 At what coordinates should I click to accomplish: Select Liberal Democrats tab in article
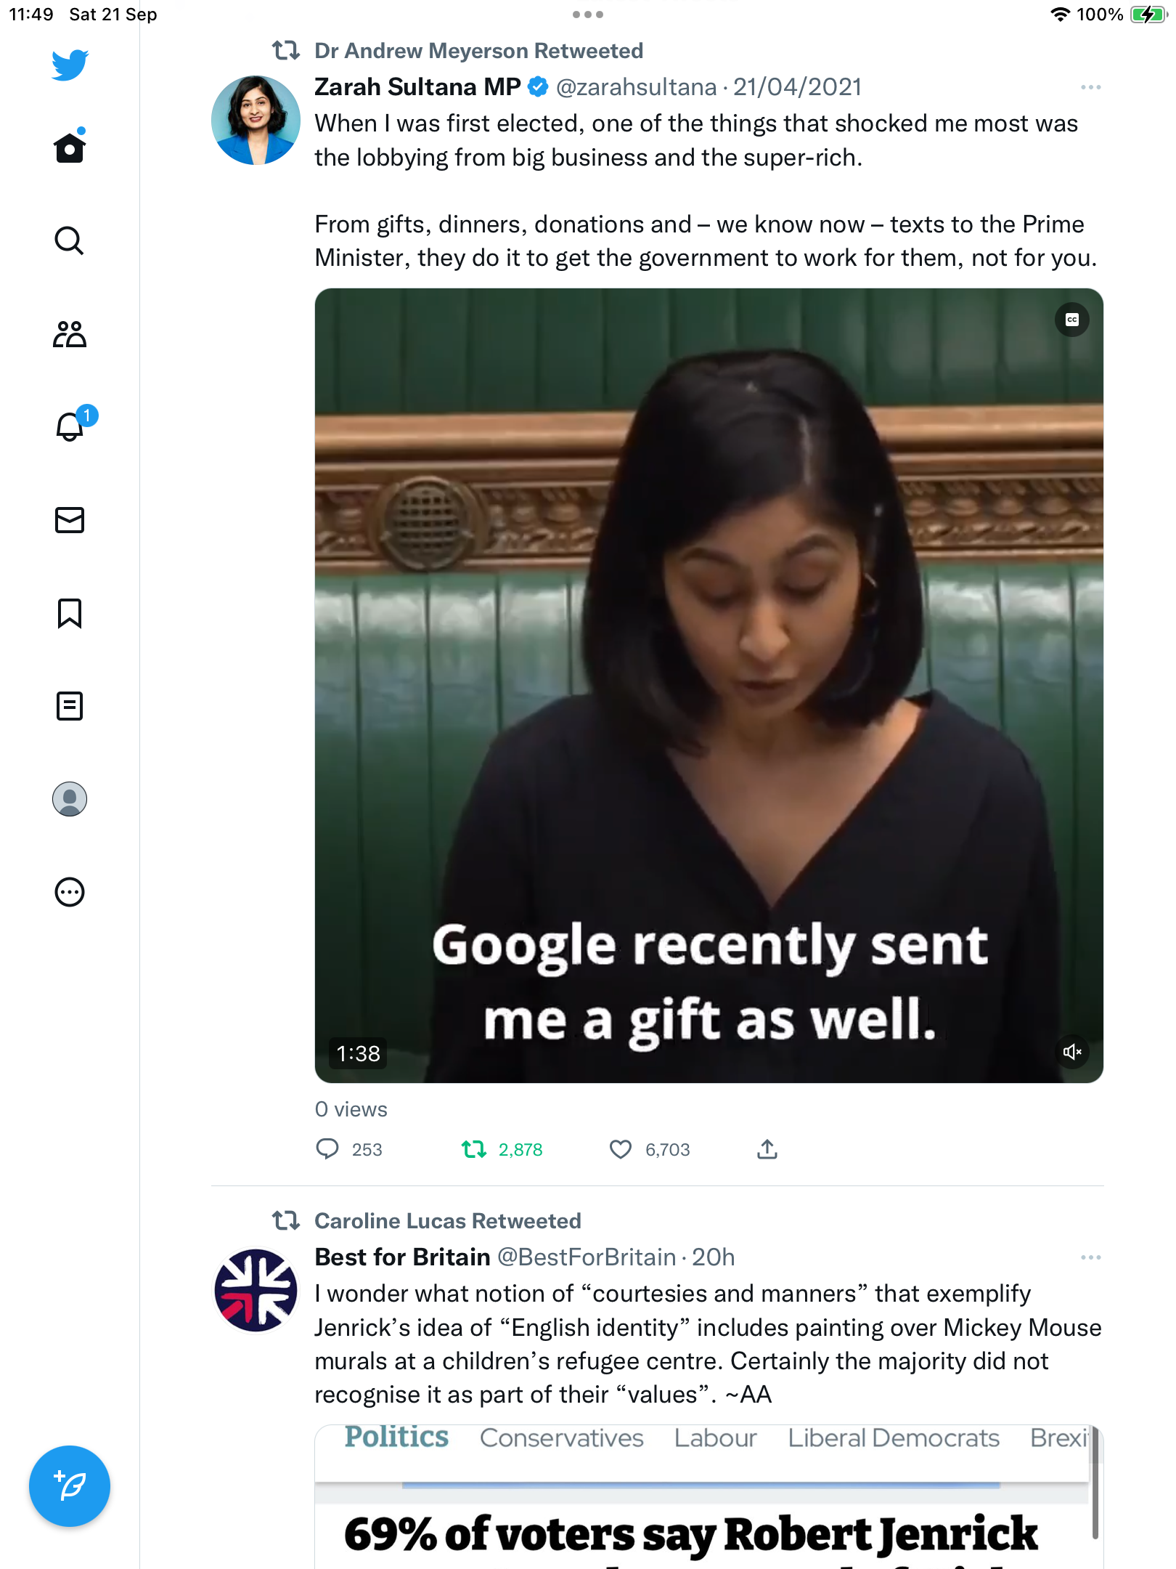point(894,1438)
